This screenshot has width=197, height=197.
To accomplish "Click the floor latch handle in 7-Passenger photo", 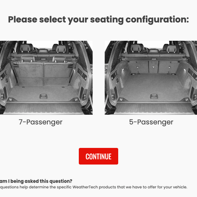I will [x=43, y=96].
